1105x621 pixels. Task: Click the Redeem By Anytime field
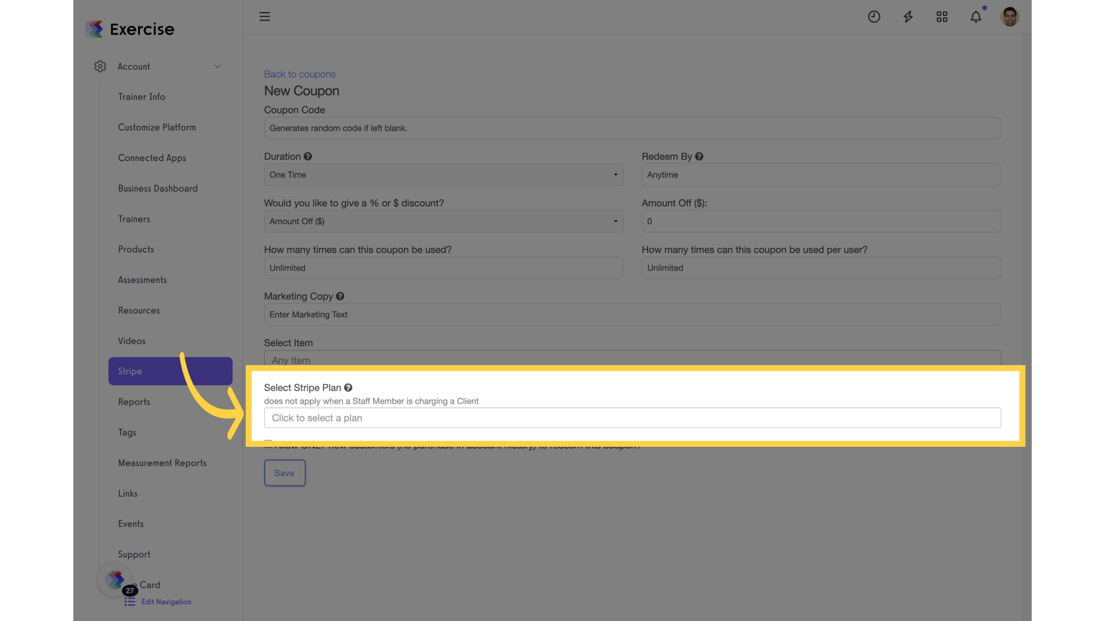click(821, 175)
